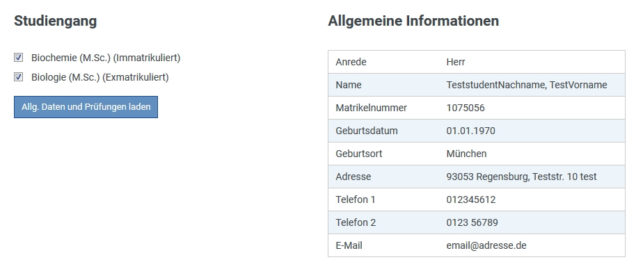Click the Matrikelnummer row label
This screenshot has width=636, height=269.
coord(371,108)
